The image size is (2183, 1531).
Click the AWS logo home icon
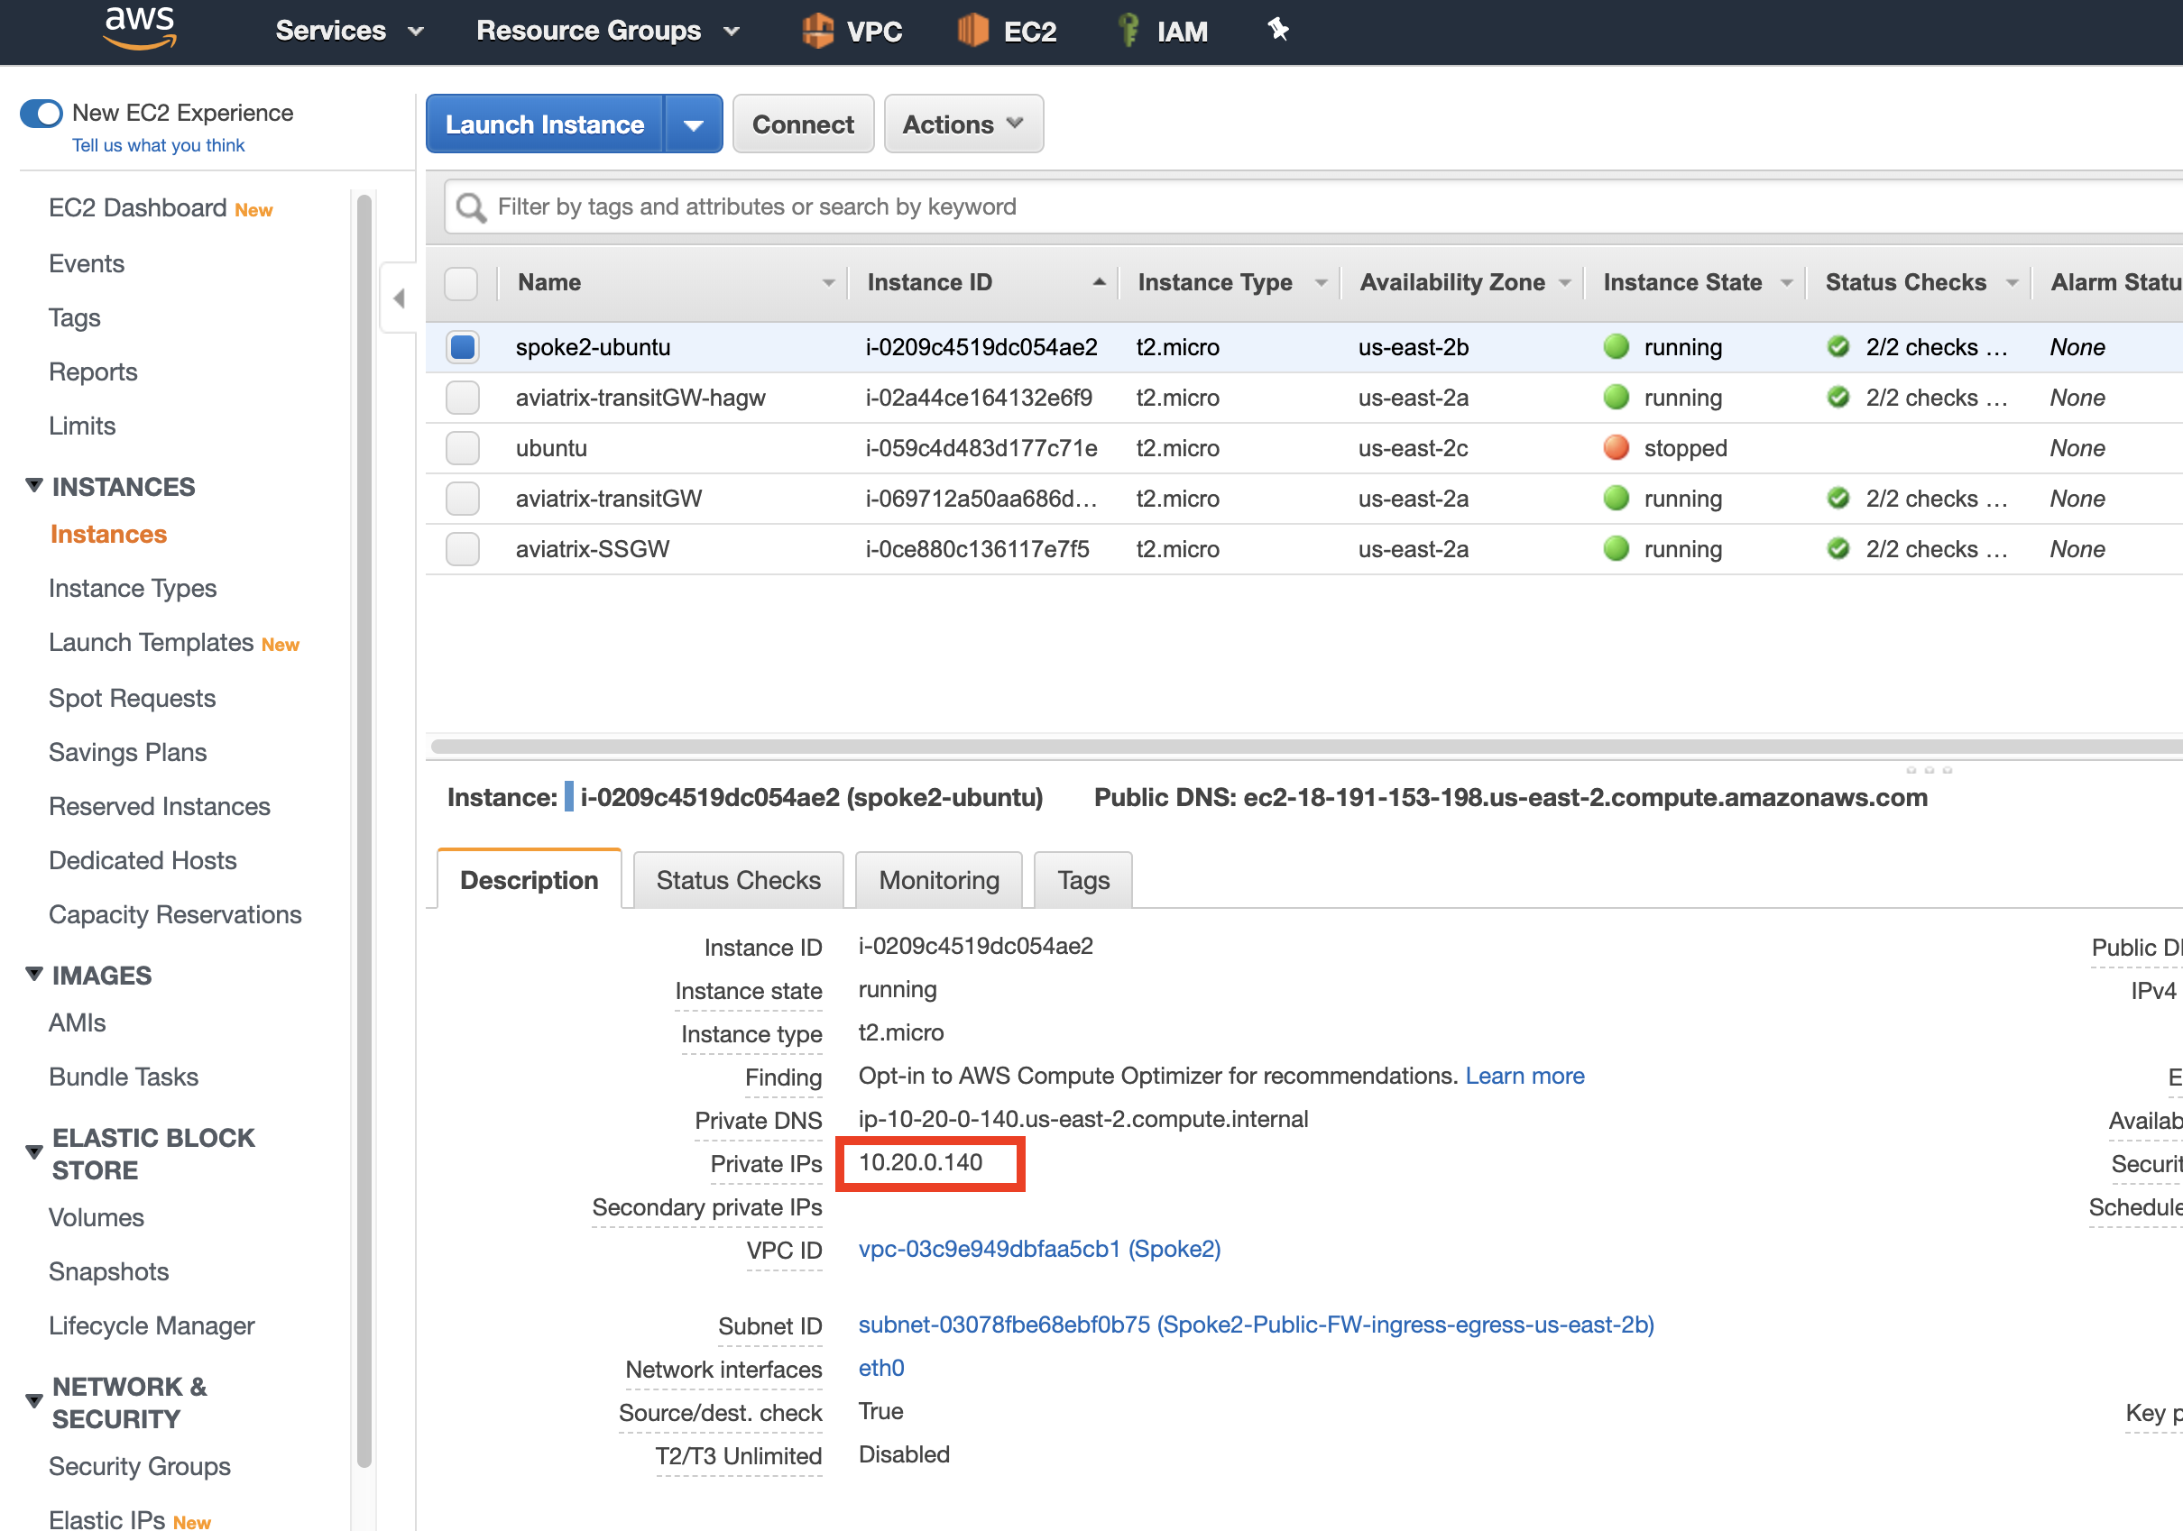click(x=139, y=29)
